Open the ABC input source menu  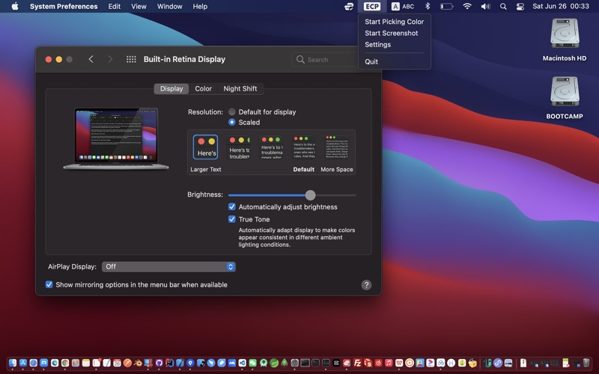pyautogui.click(x=403, y=6)
